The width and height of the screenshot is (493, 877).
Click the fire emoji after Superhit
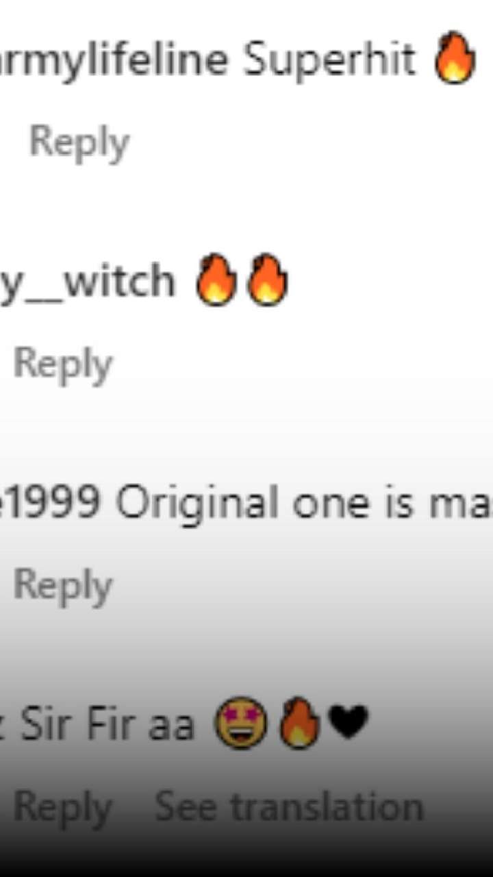click(455, 59)
